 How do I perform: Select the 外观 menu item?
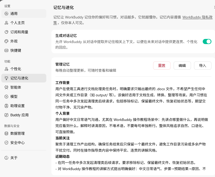tap(24, 41)
